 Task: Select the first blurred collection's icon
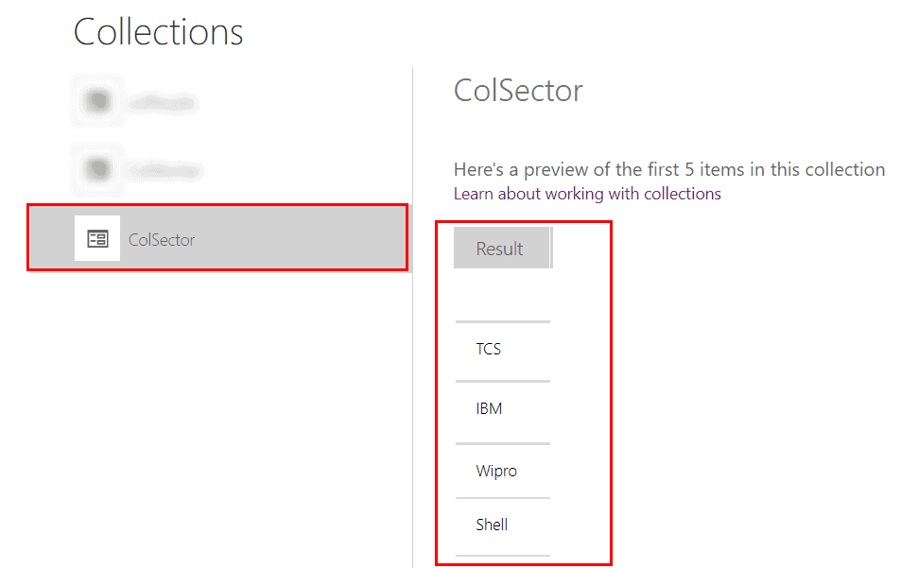95,99
